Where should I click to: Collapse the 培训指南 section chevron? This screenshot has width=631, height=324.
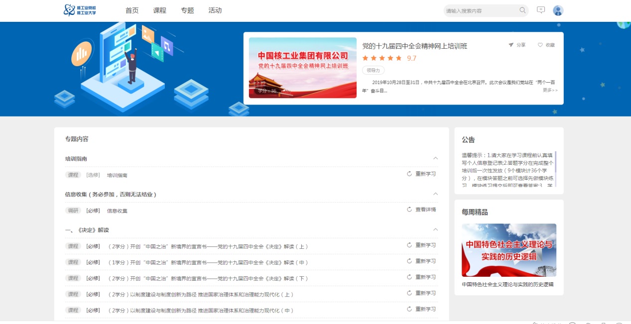(x=436, y=158)
